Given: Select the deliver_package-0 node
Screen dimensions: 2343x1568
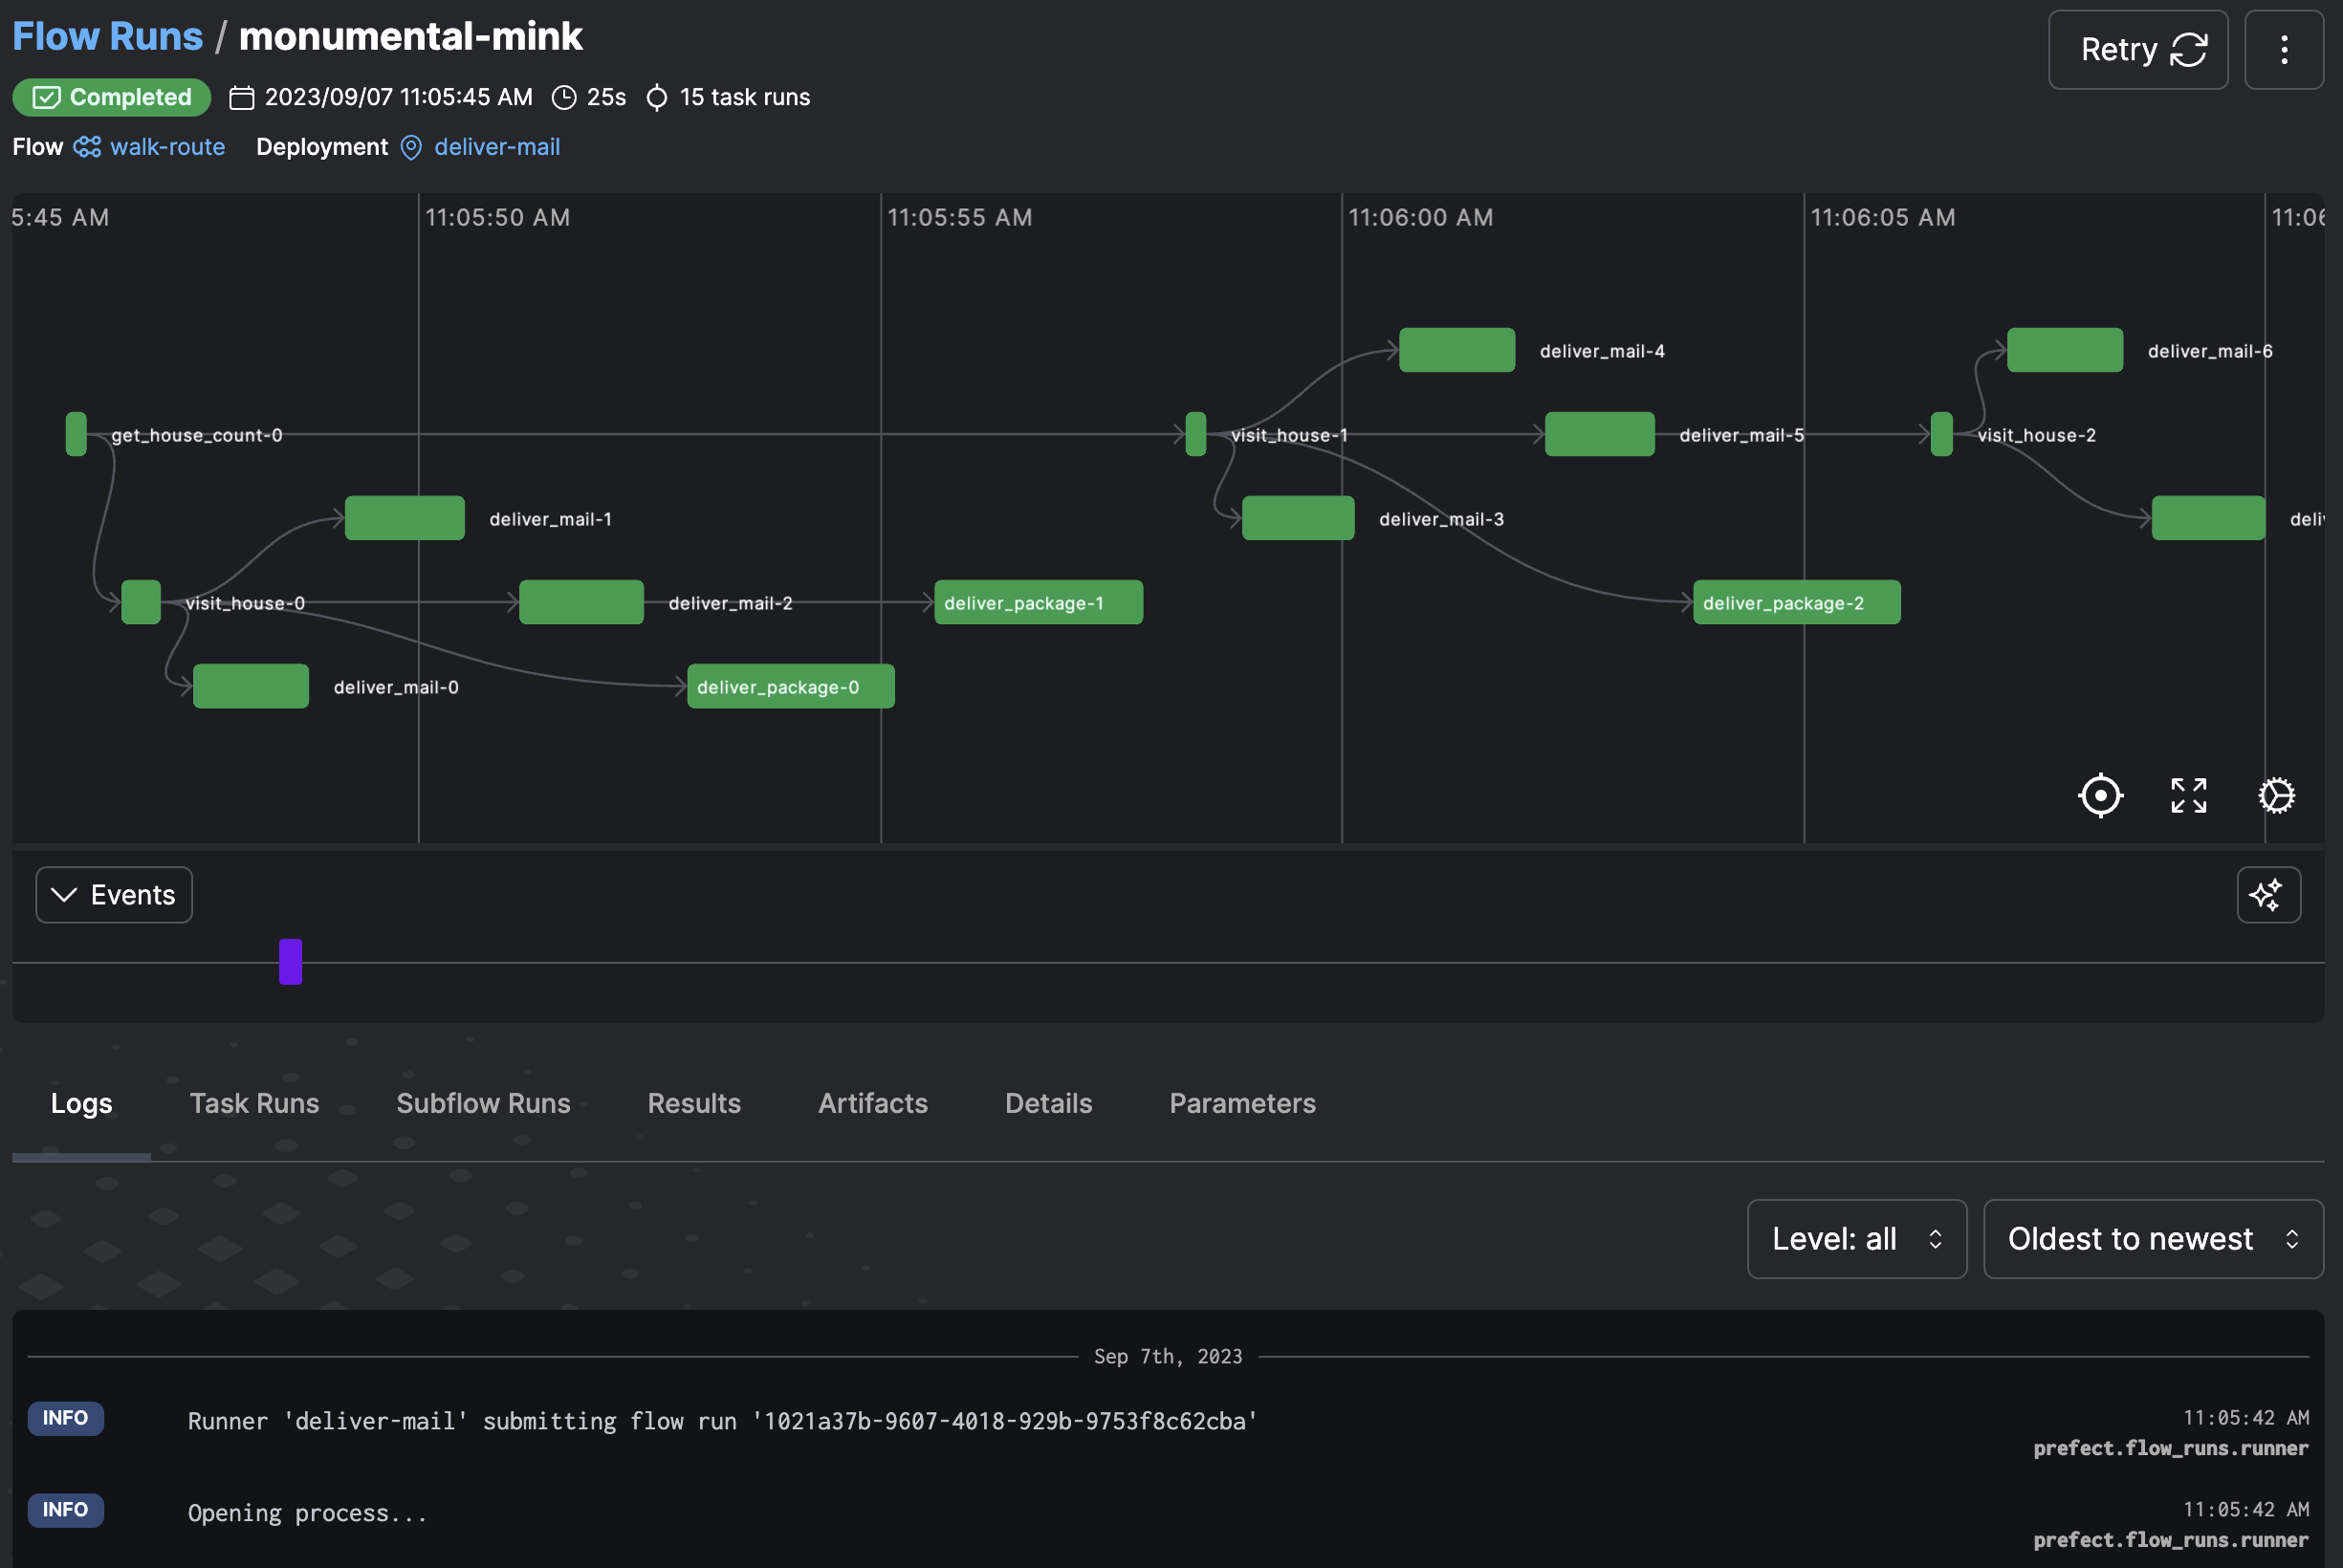Looking at the screenshot, I should (x=790, y=686).
